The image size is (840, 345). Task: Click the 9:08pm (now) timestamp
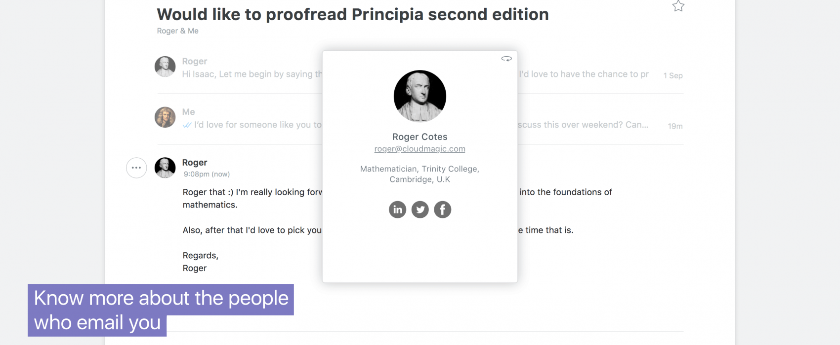coord(207,174)
